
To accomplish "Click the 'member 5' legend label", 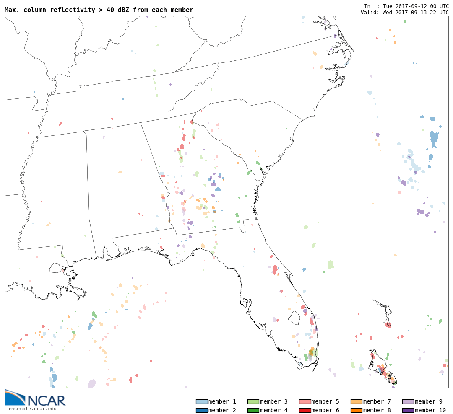I will 325,401.
